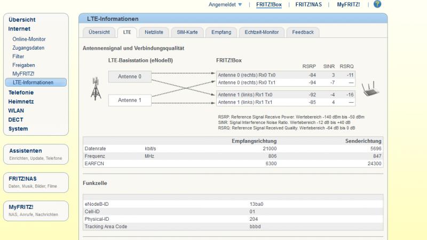Open the FRITZ!NAS sidebar panel
427x240 pixels.
(36, 182)
